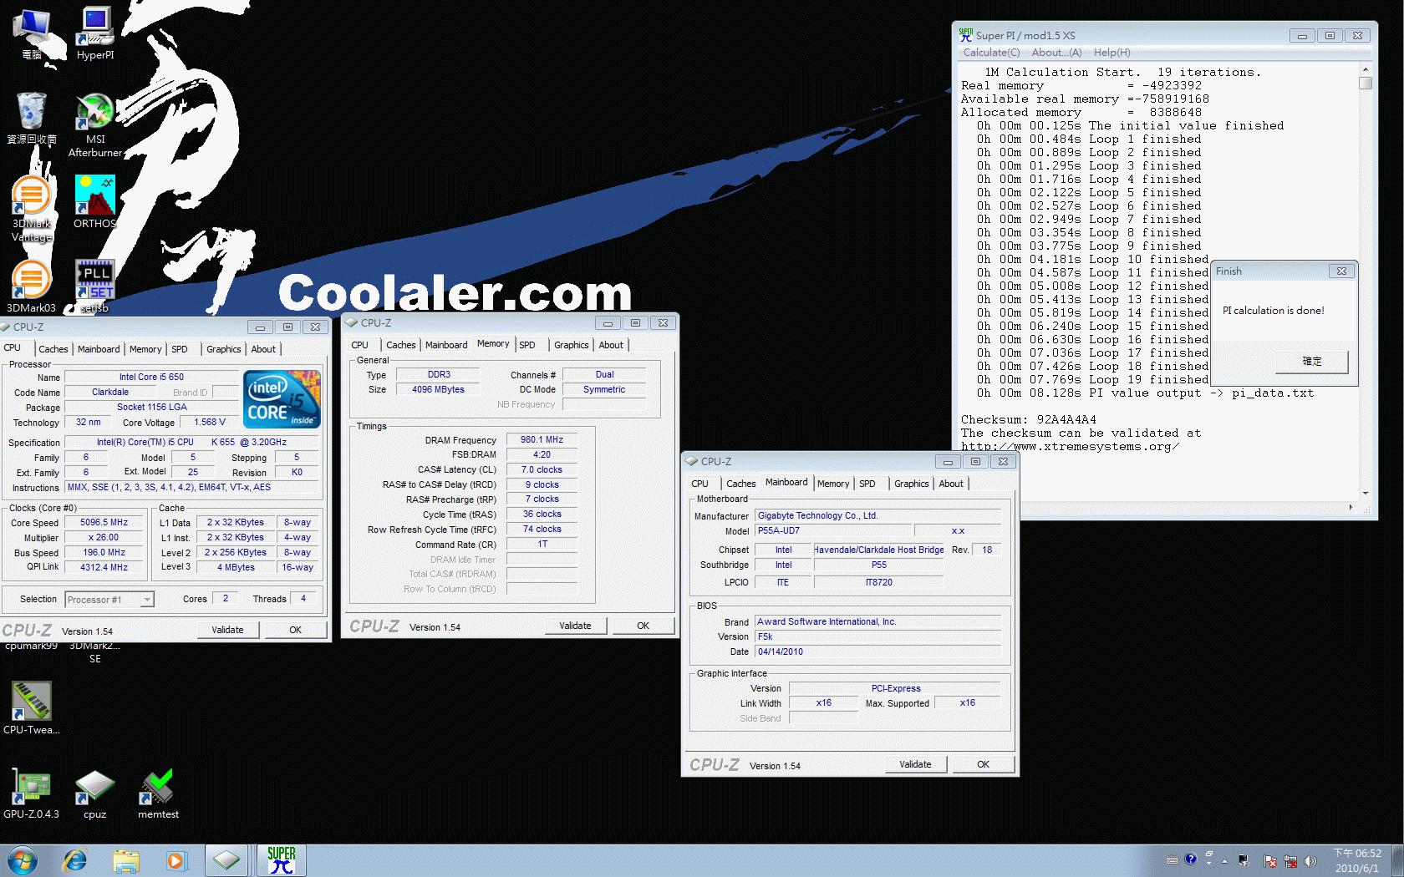Click OK in left CPU-Z CPU window

coord(296,630)
